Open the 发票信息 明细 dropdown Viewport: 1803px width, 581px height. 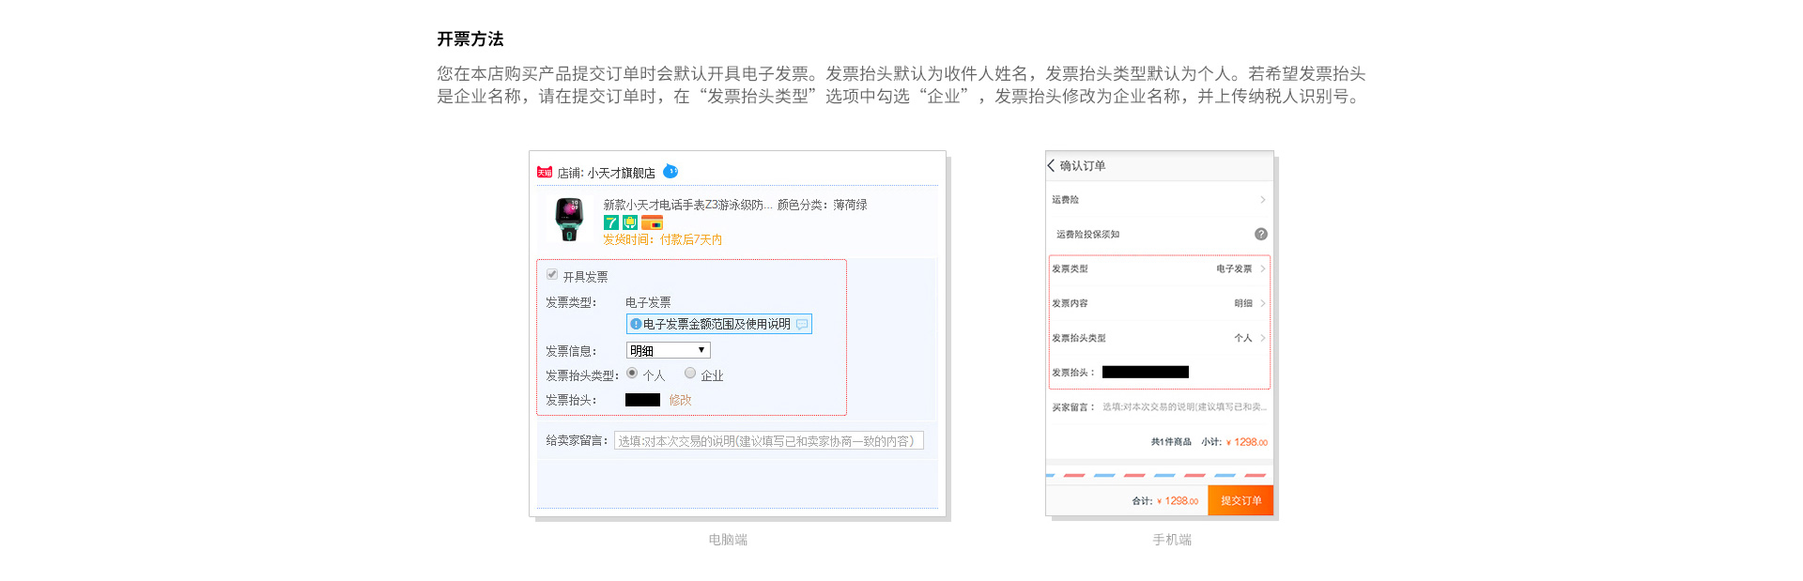(668, 350)
